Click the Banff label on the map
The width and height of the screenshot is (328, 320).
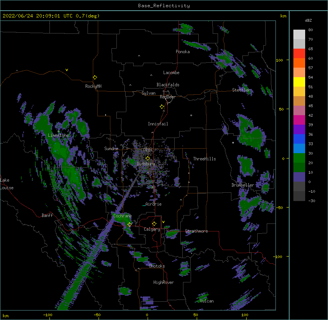[x=47, y=215]
